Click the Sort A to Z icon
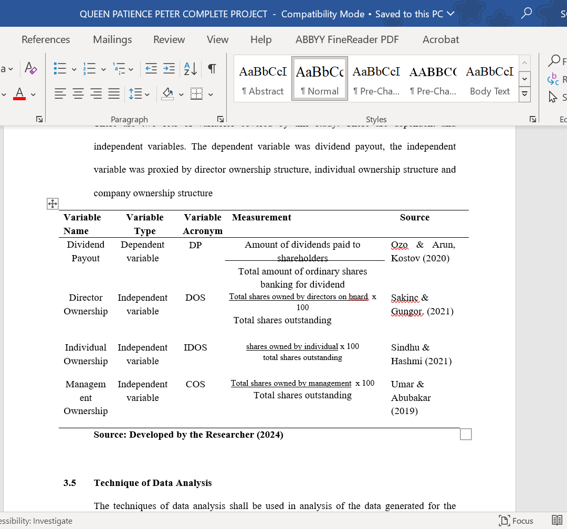 coord(190,69)
